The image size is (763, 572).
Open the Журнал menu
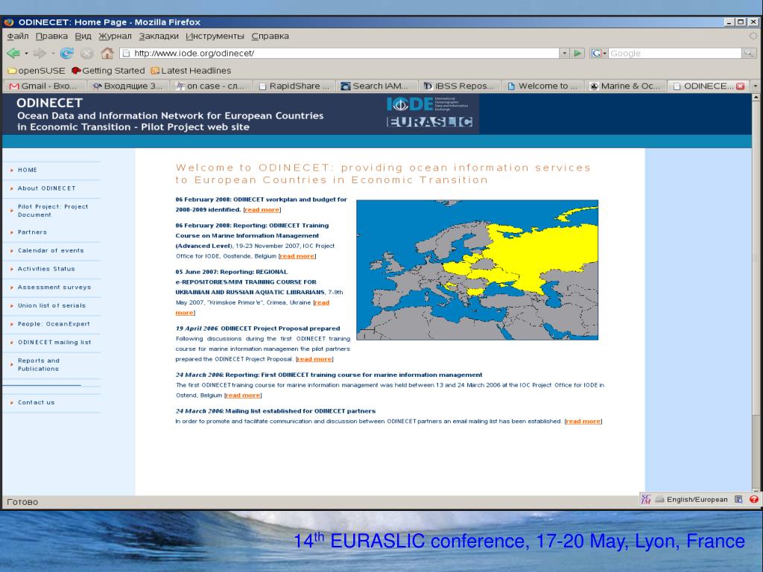pos(115,36)
